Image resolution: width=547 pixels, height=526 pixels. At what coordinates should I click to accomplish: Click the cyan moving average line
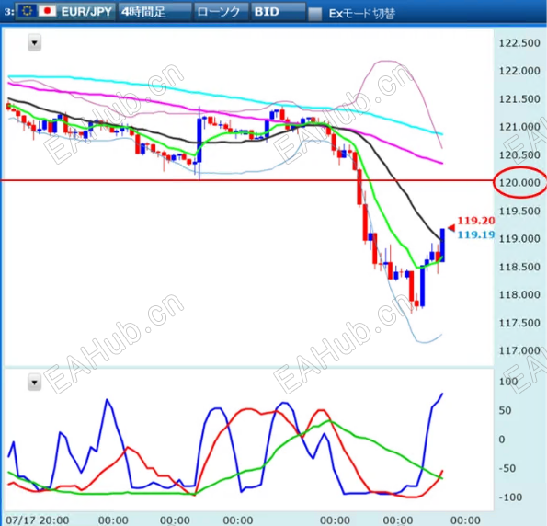(223, 96)
